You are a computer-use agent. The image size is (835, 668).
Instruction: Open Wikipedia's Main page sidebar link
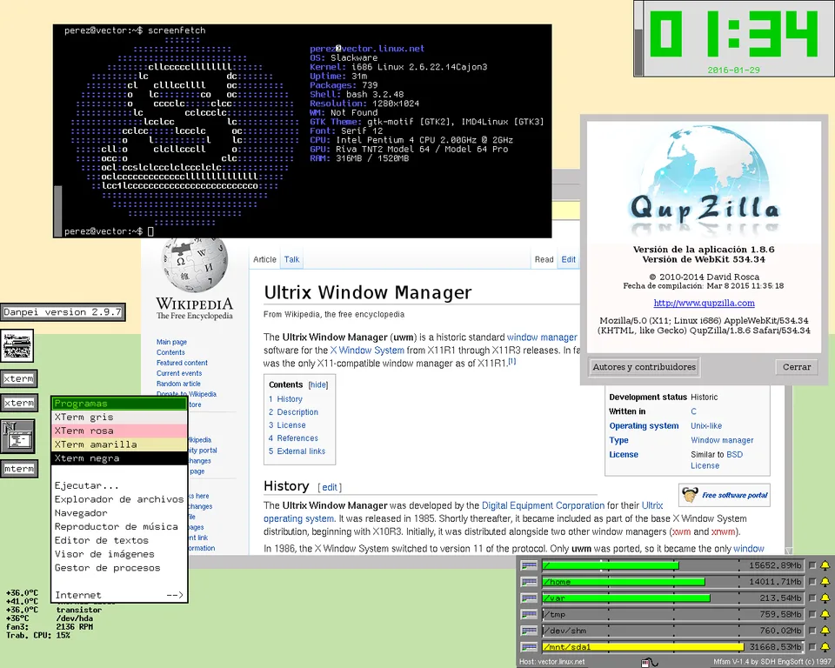[x=171, y=342]
